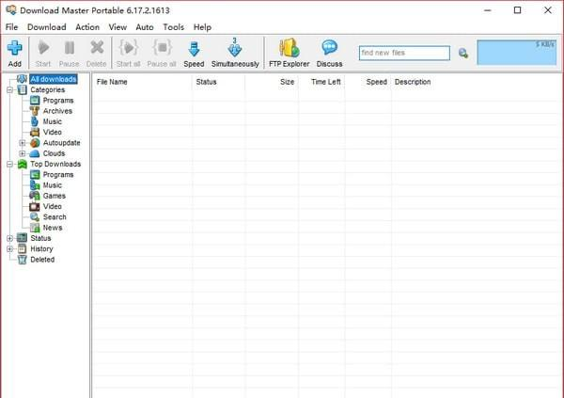Select the Top Downloads icon
The image size is (564, 398).
click(23, 164)
